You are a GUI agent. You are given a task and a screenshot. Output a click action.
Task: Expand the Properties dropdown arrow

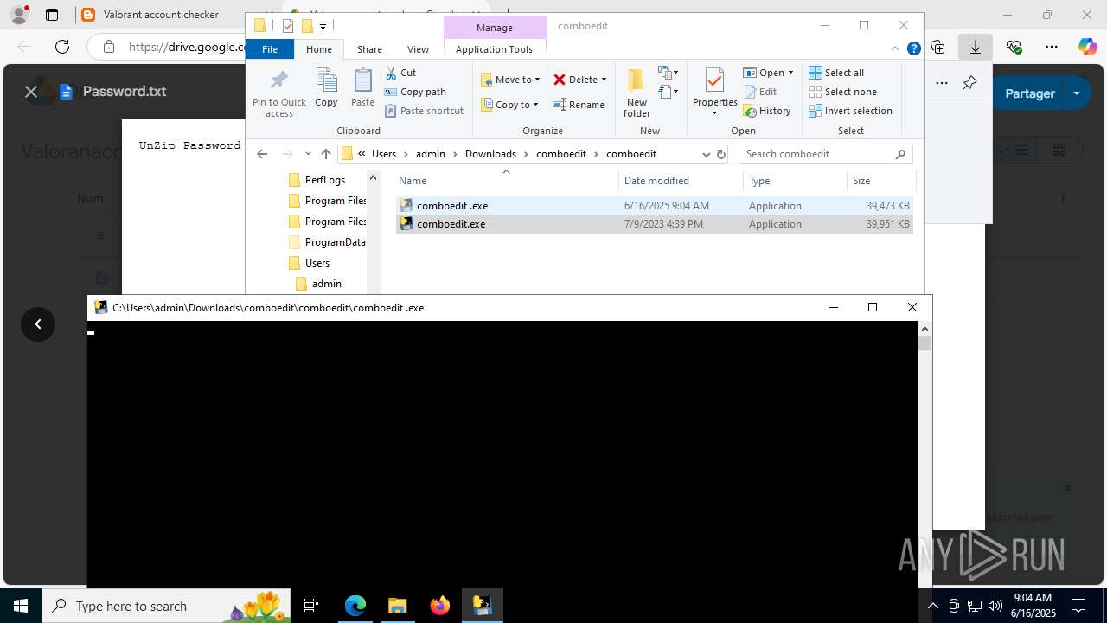tap(714, 113)
